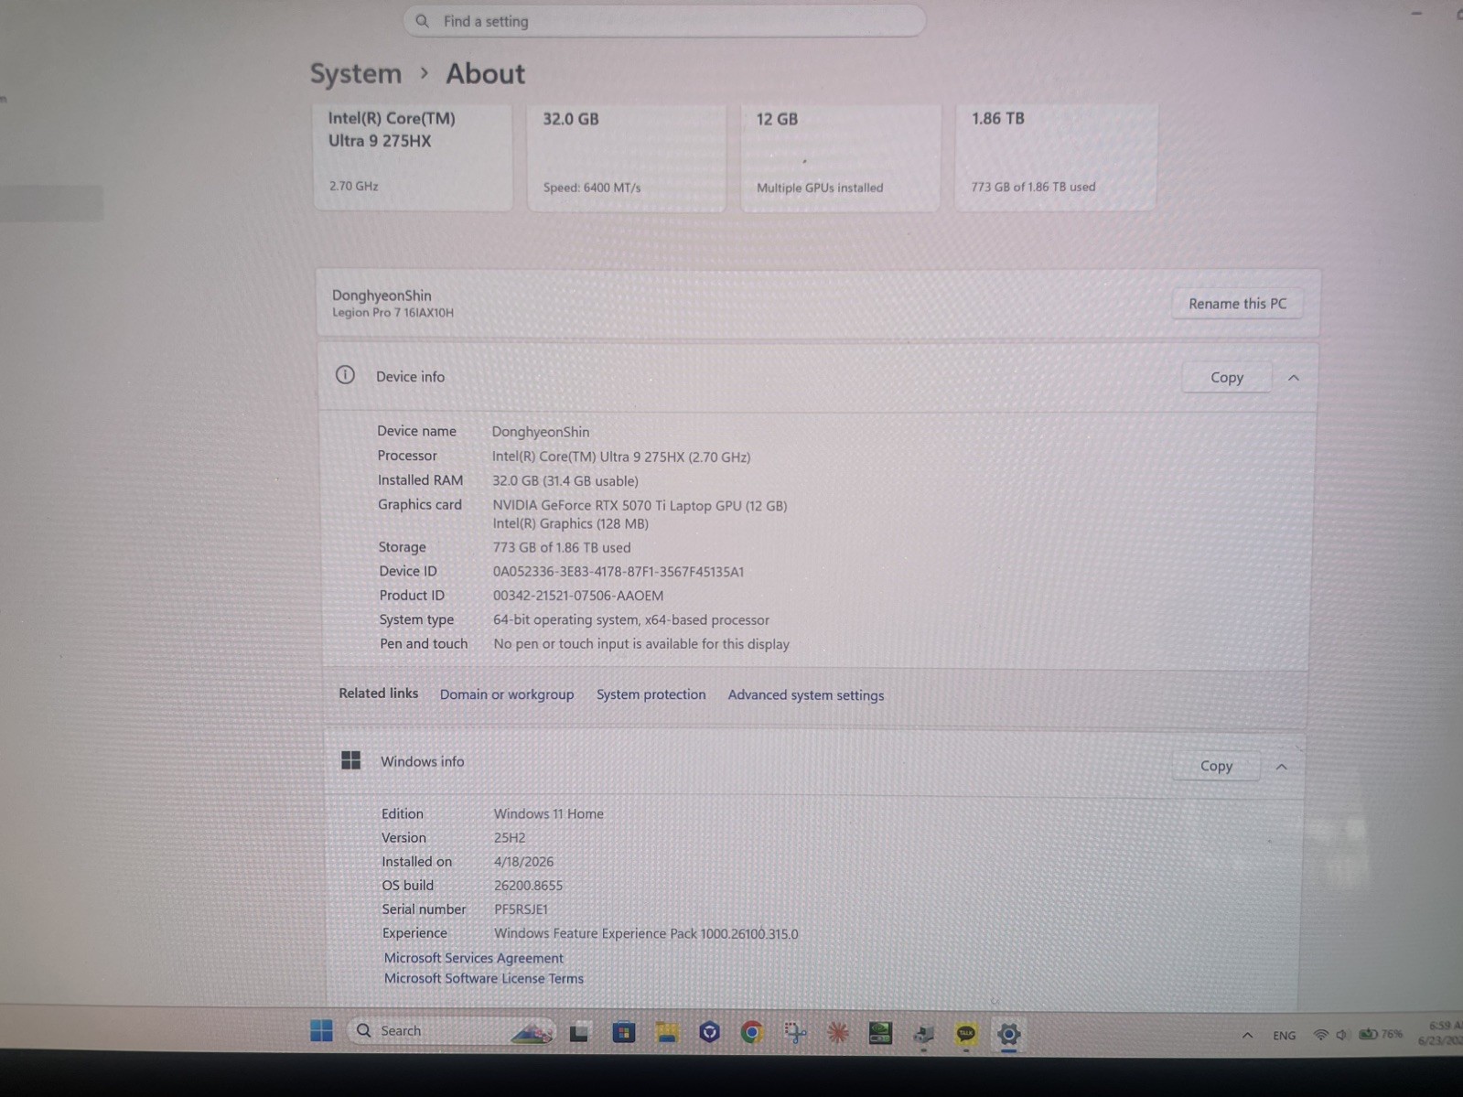Open File Explorer from the taskbar
The width and height of the screenshot is (1463, 1097).
(x=667, y=1033)
